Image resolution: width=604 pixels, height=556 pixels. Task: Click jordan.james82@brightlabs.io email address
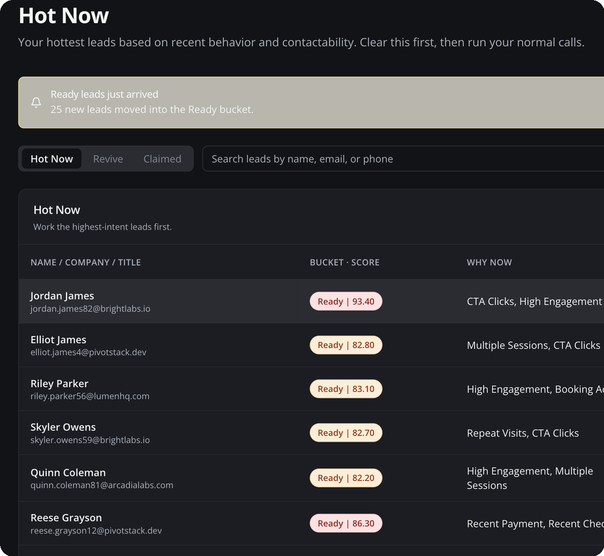(90, 309)
